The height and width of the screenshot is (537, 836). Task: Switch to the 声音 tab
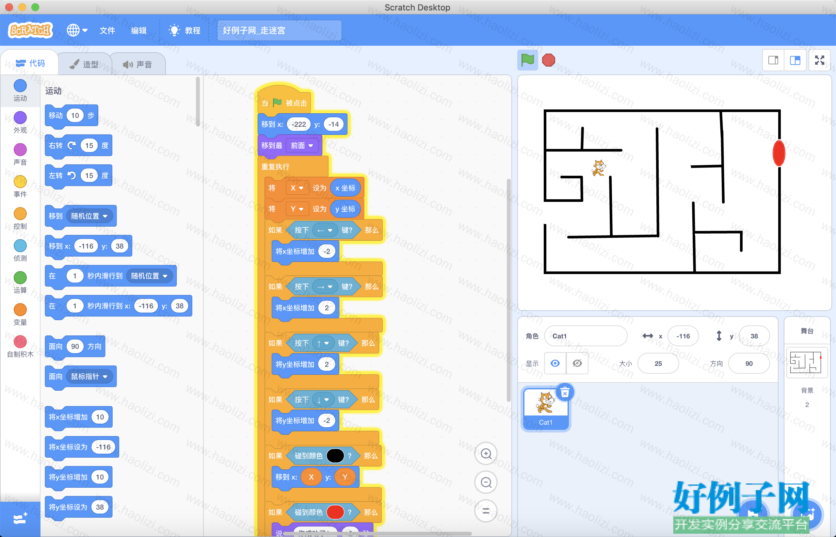138,64
